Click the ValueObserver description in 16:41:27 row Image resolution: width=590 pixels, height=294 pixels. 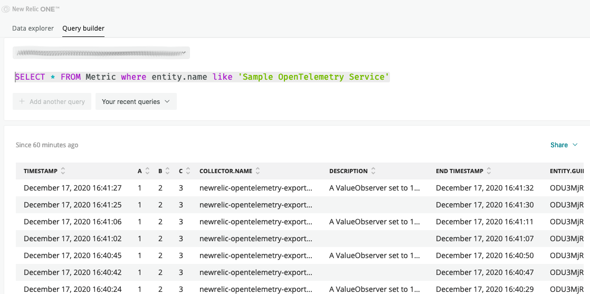pyautogui.click(x=374, y=188)
